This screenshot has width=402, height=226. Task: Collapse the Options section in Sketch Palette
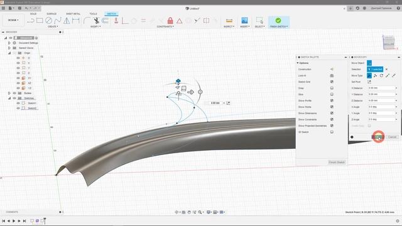[298, 63]
